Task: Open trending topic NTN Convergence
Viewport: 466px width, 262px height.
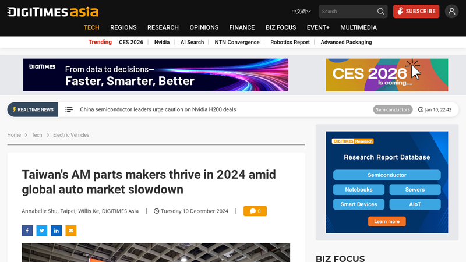Action: click(x=237, y=42)
